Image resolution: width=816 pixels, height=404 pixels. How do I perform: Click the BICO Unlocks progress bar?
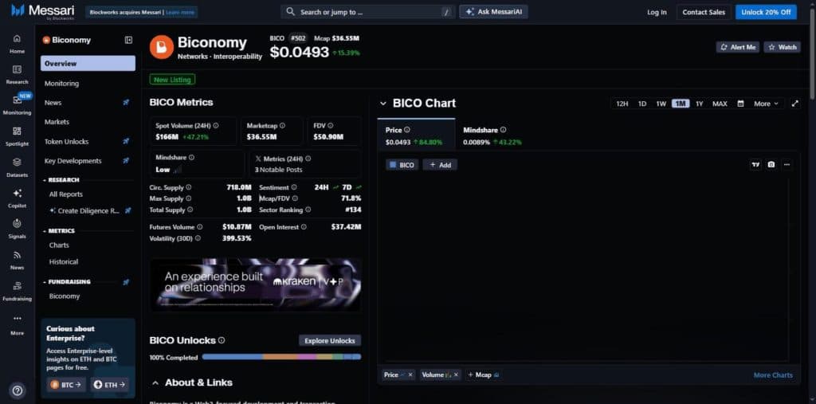pos(281,357)
